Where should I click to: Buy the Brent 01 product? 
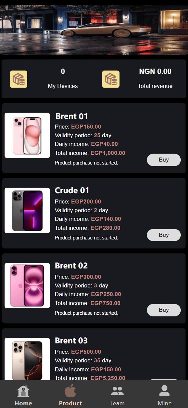(x=164, y=160)
